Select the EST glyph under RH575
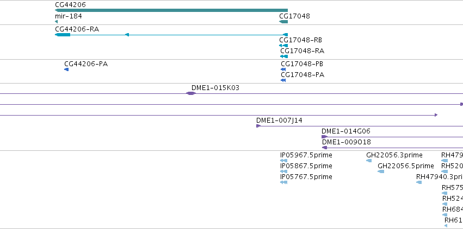Image resolution: width=463 pixels, height=229 pixels. point(445,193)
